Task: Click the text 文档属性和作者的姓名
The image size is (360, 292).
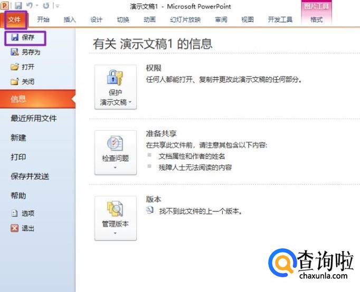Action: click(x=192, y=157)
